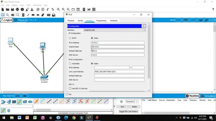This screenshot has height=121, width=216.
Task: Activate the Delete tool
Action: pyautogui.click(x=12, y=15)
